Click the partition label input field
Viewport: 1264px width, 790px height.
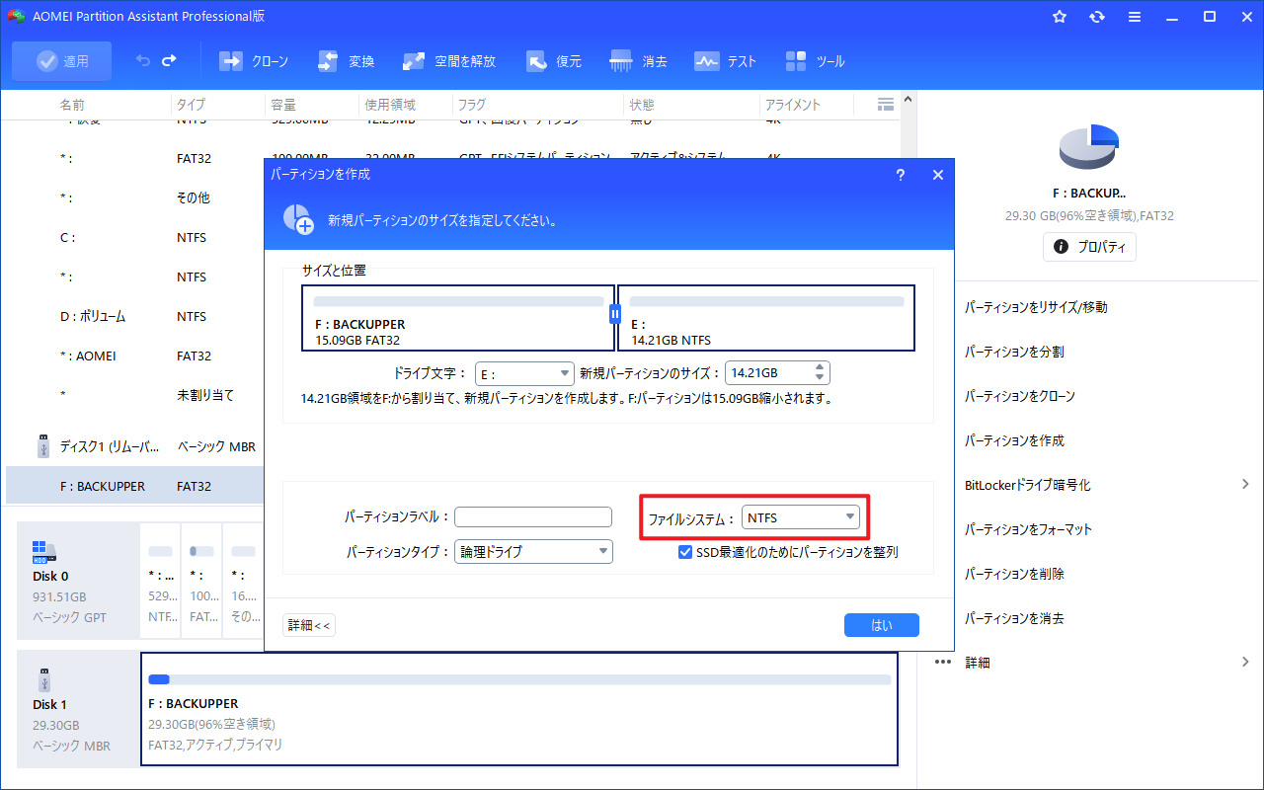tap(533, 516)
